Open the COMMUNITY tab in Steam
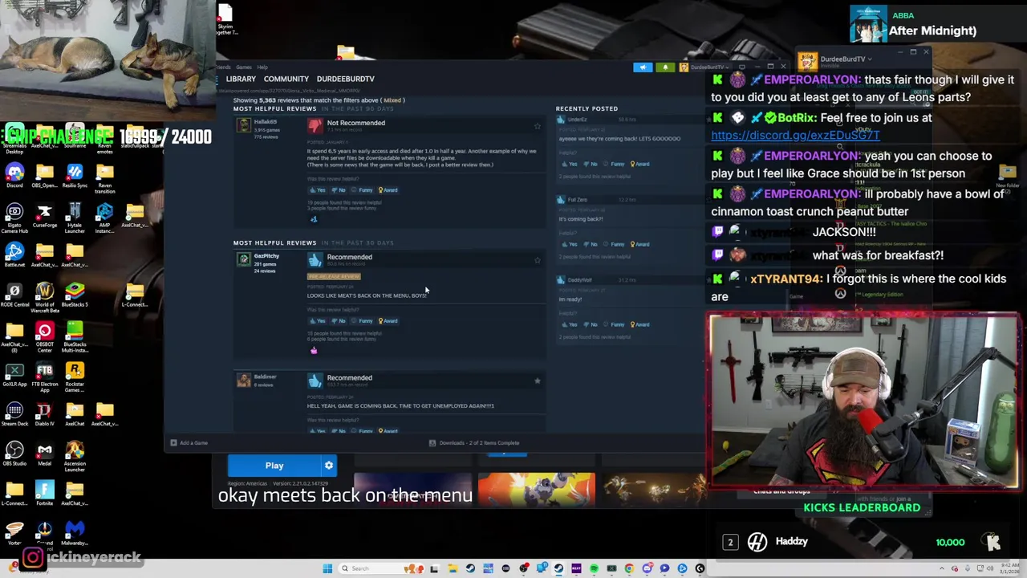The width and height of the screenshot is (1027, 578). click(286, 79)
